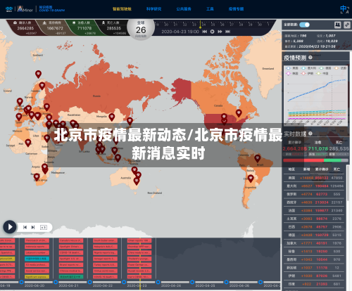Step news timeline to previous item
Viewport: 352px width, 291px height.
pos(25,227)
